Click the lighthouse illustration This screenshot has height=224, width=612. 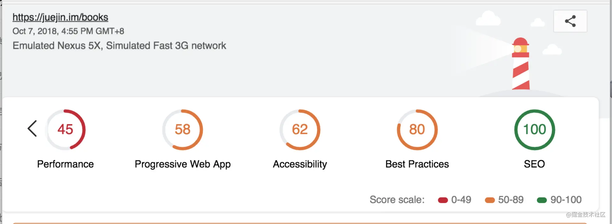click(x=520, y=63)
